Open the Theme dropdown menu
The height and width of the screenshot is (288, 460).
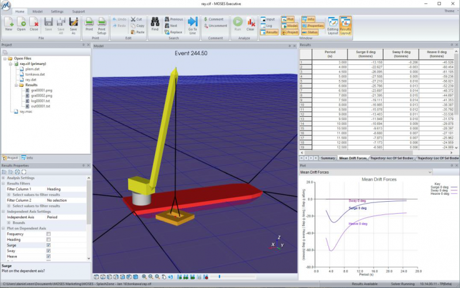451,11
